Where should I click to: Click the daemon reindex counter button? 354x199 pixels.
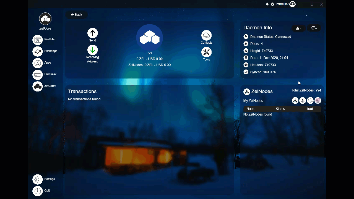point(314,28)
